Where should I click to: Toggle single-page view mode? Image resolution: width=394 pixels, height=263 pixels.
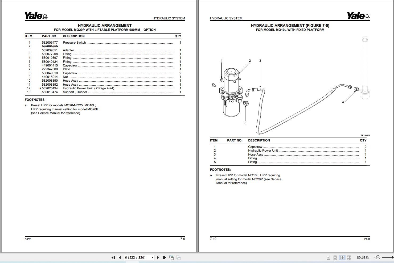[329, 257]
